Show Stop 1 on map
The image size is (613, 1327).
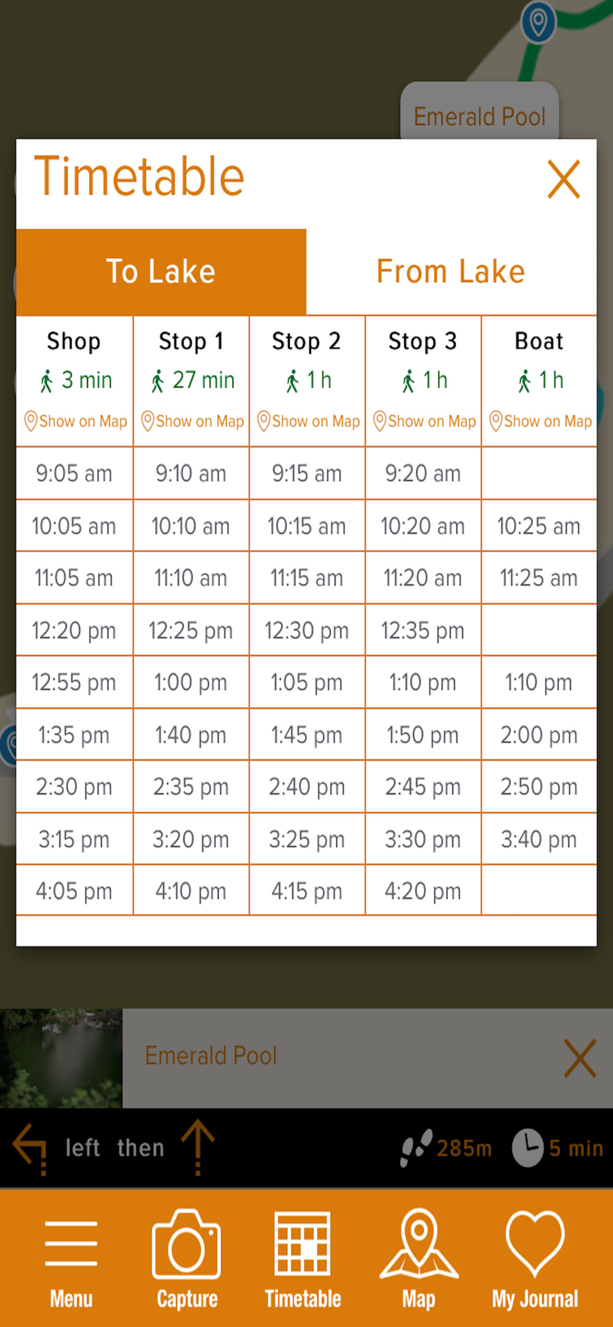[192, 421]
